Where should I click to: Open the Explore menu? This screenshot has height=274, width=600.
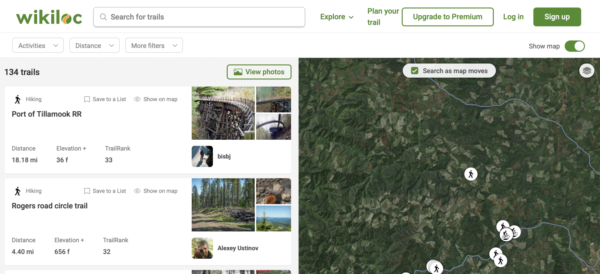pyautogui.click(x=337, y=17)
